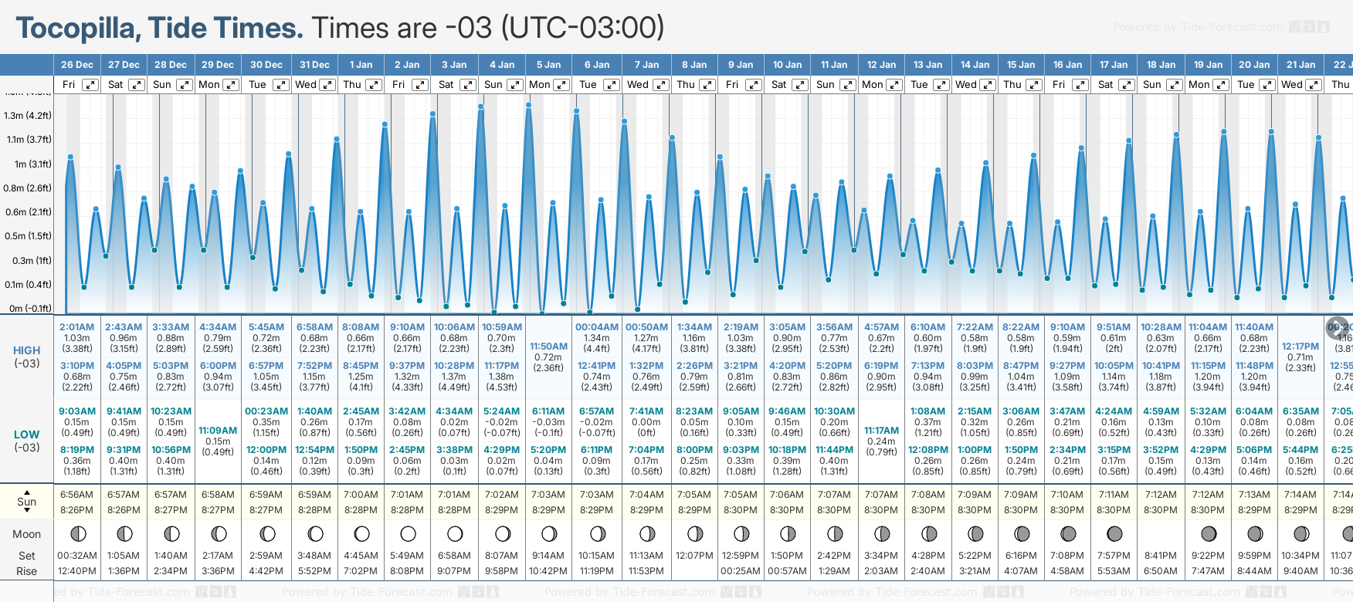Viewport: 1353px width, 602px height.
Task: Expand the Mon 5 Jan tide column
Action: tap(561, 85)
